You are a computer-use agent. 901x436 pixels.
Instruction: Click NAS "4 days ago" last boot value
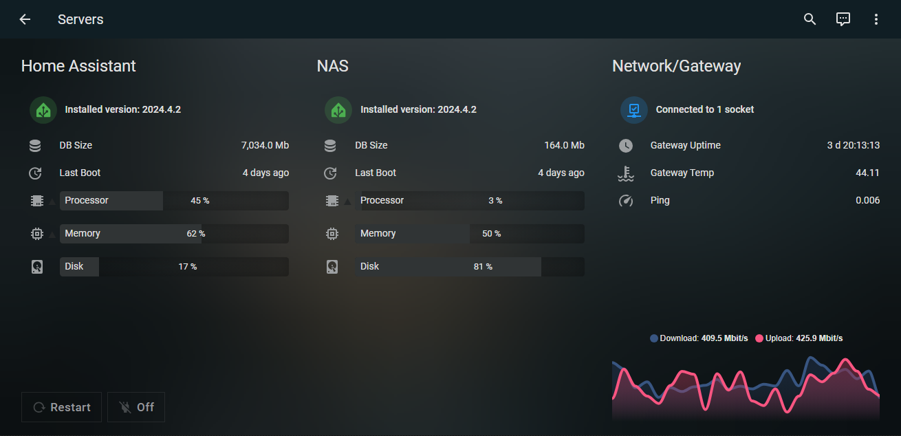[x=561, y=173]
